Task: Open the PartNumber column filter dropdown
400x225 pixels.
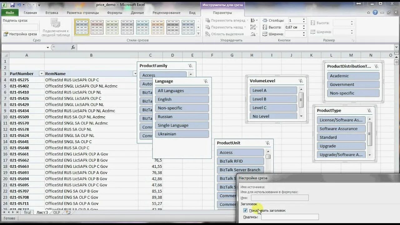Action: coord(41,73)
